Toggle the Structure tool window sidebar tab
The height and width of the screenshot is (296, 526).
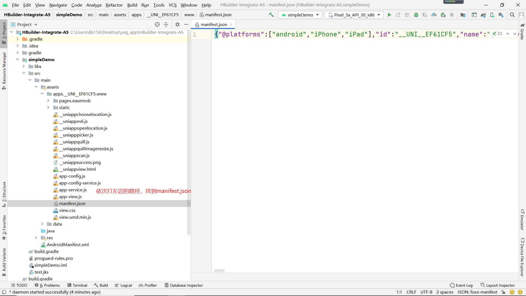pyautogui.click(x=4, y=193)
